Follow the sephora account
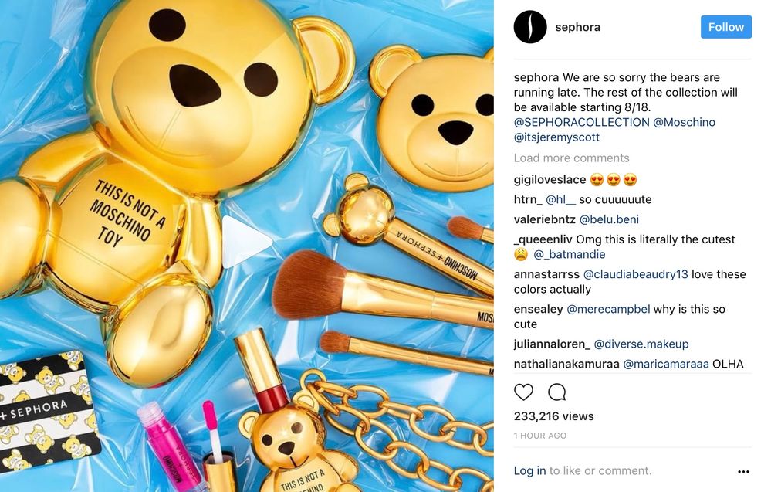Image resolution: width=771 pixels, height=492 pixels. [x=725, y=27]
